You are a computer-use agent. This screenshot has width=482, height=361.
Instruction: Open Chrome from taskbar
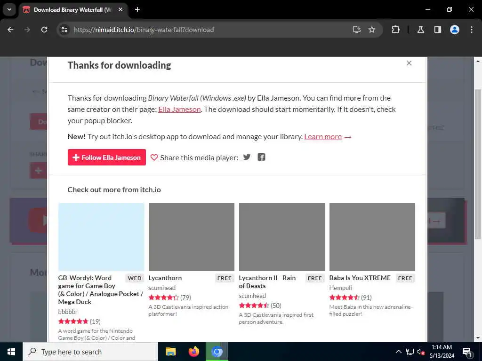[x=217, y=352]
